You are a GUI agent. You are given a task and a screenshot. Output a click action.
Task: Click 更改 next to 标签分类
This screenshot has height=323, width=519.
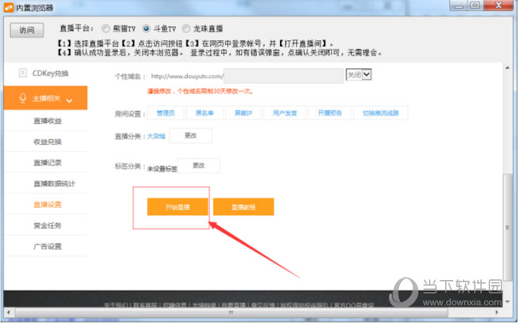point(198,165)
